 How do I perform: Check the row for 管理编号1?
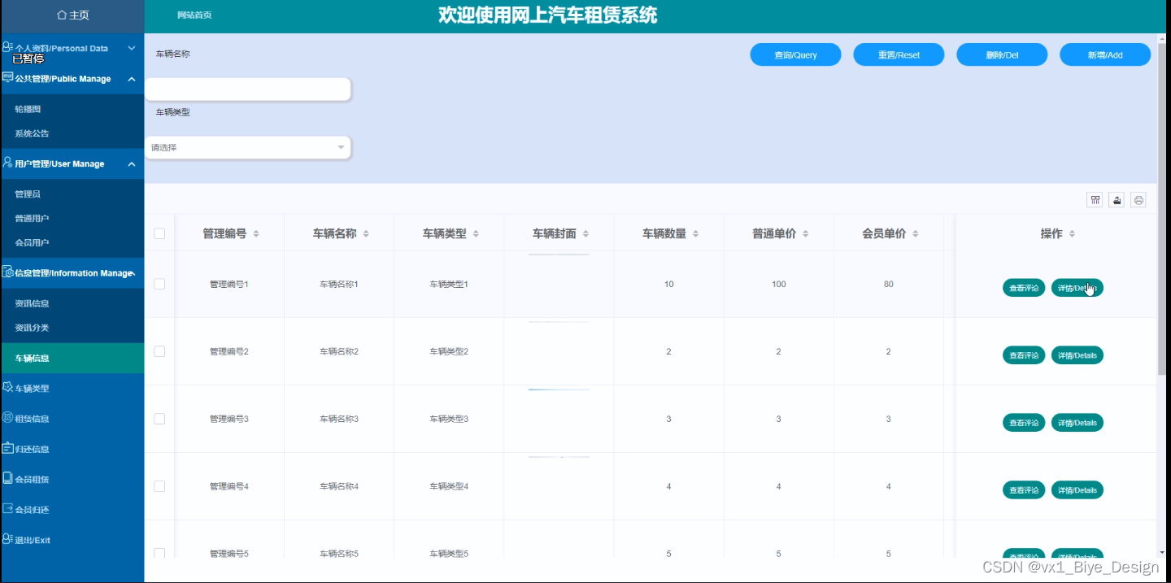pyautogui.click(x=159, y=284)
